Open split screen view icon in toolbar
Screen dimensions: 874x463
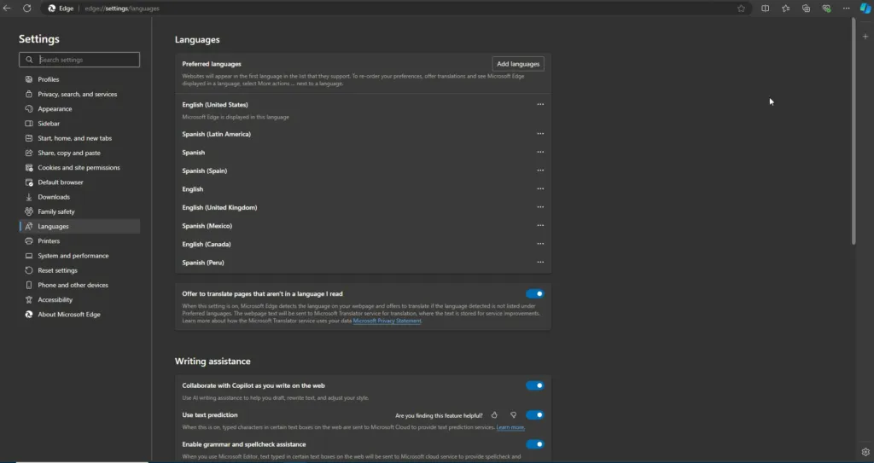[x=766, y=9]
